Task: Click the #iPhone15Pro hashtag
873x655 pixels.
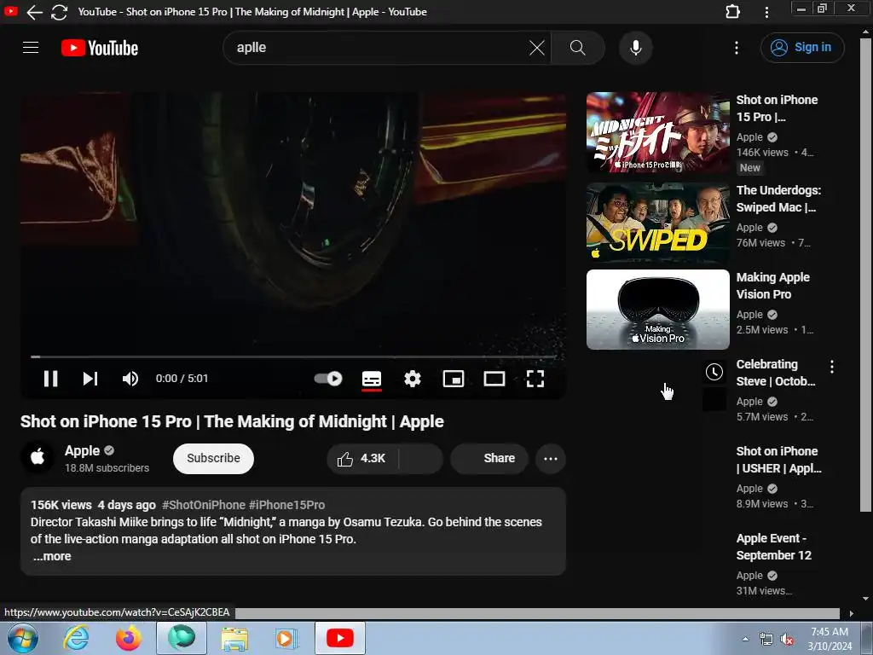Action: point(286,505)
